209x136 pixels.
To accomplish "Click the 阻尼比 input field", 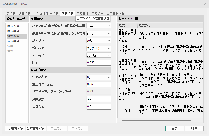I will pyautogui.click(x=98, y=62).
